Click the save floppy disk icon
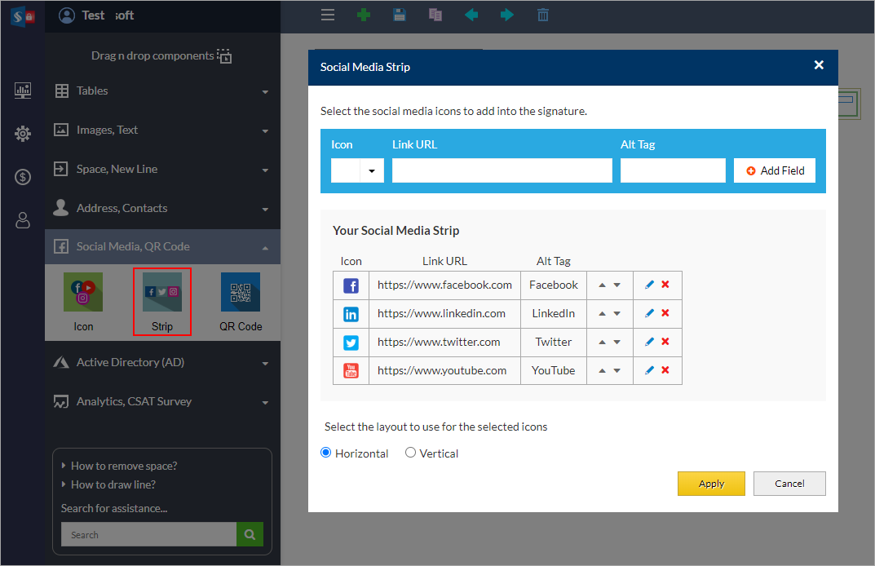 click(x=400, y=15)
